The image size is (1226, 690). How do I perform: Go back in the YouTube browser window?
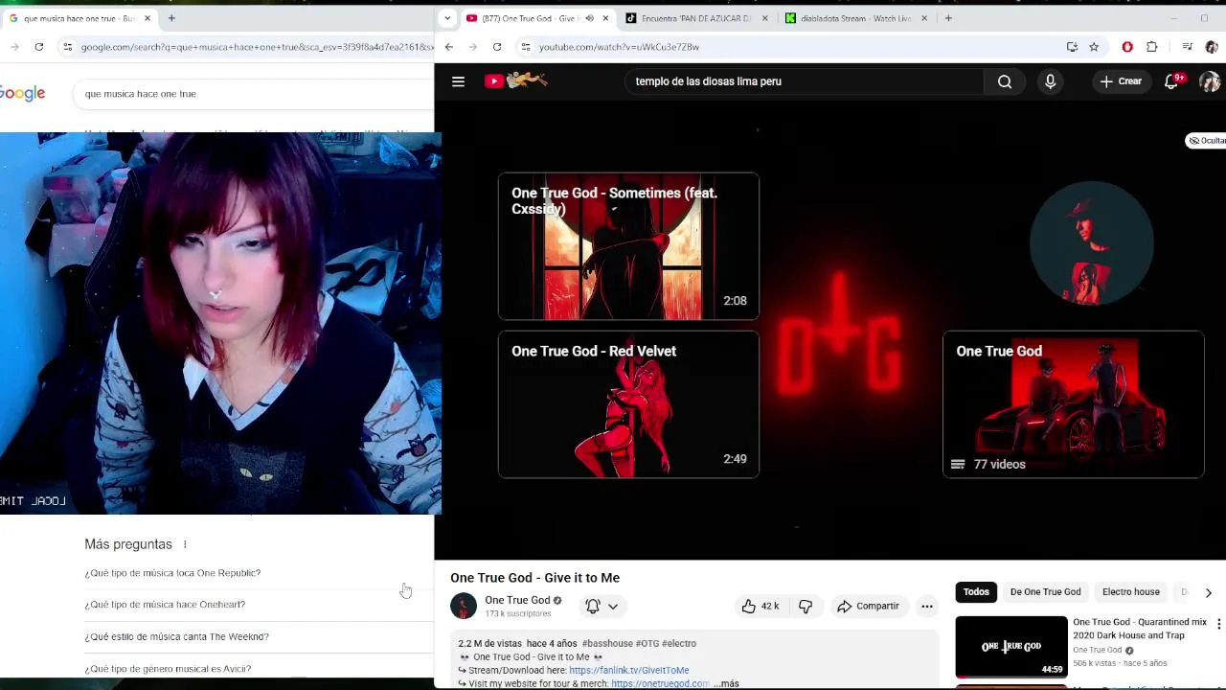[x=448, y=46]
